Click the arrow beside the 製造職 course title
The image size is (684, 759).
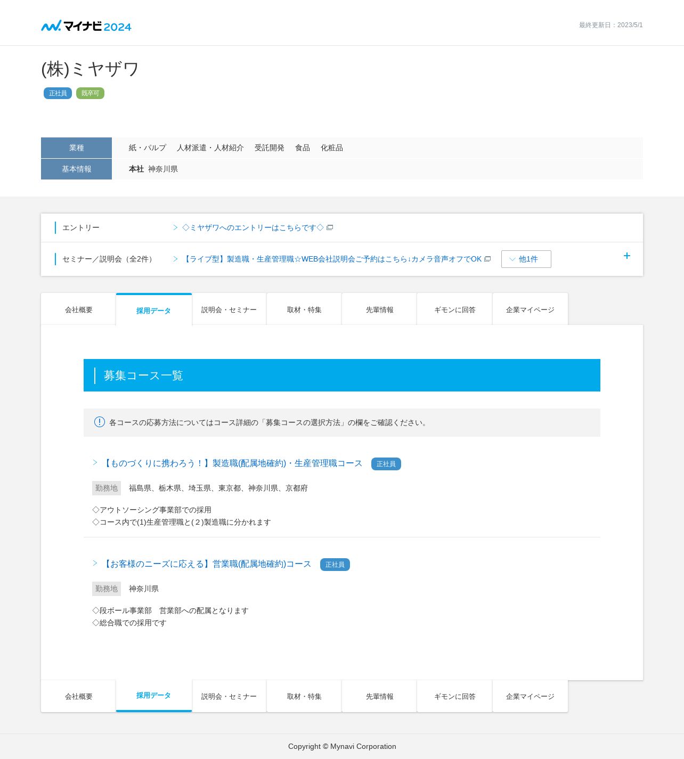click(95, 462)
